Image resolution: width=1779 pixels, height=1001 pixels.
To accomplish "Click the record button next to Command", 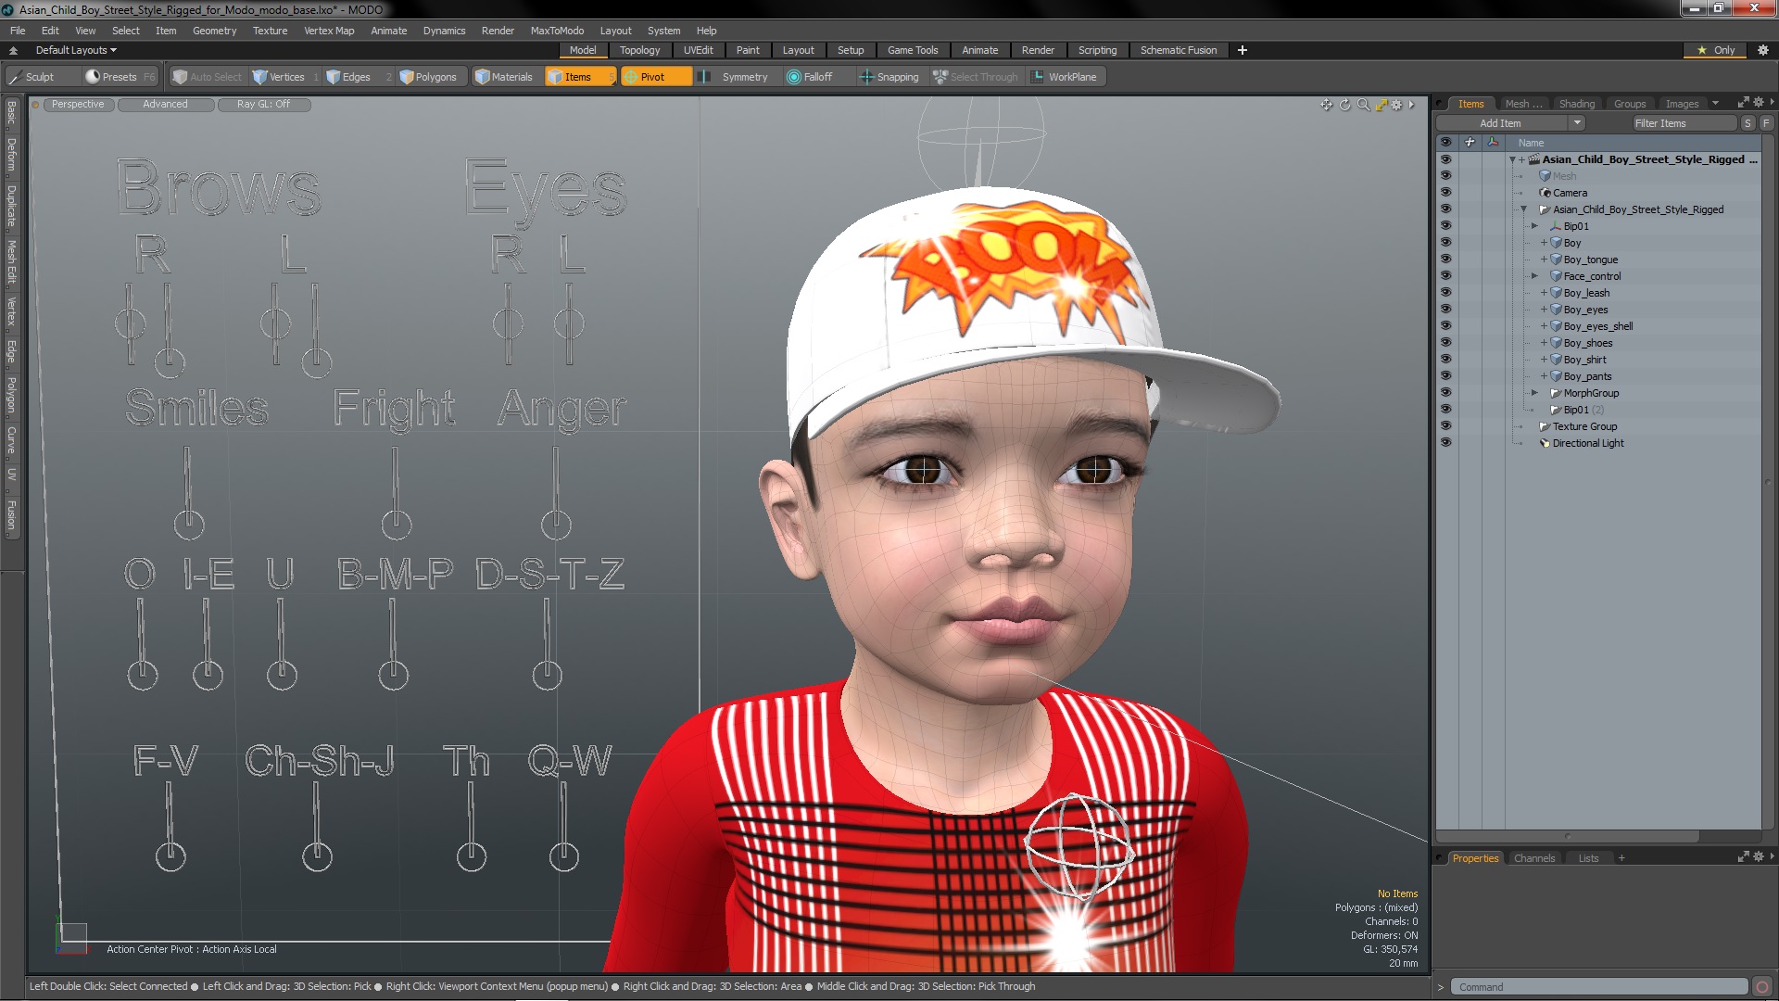I will click(1762, 987).
